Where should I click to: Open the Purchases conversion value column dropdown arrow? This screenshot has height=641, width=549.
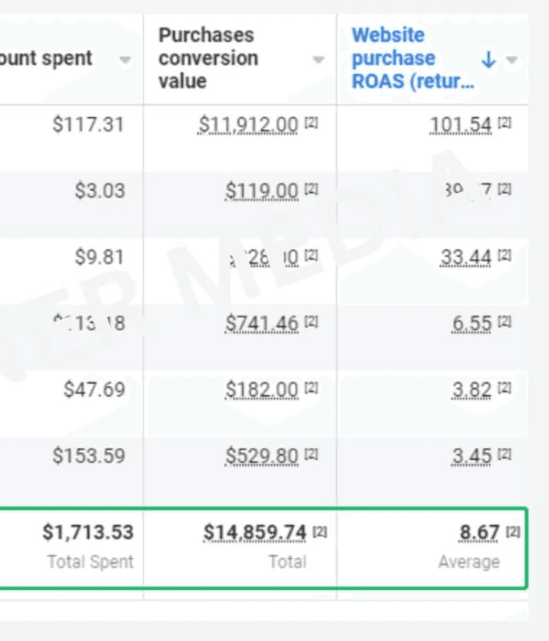point(318,59)
